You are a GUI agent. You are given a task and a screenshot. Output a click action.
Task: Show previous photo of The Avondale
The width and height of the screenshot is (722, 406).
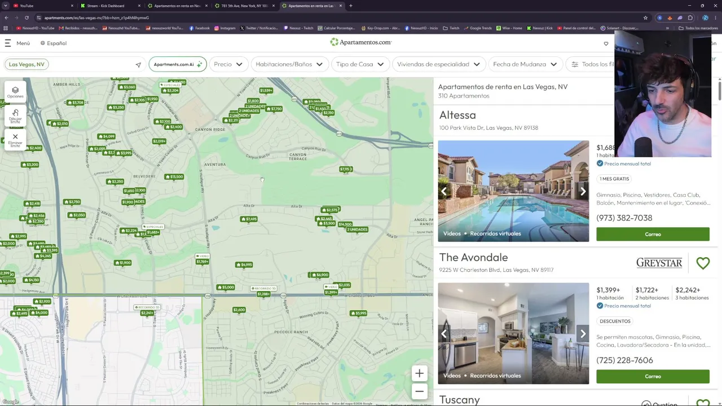pos(444,333)
